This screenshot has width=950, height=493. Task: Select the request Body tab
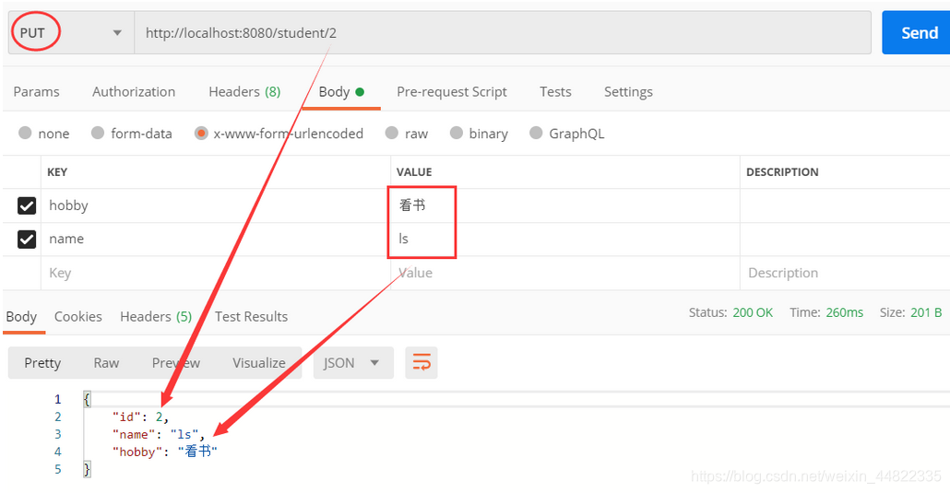[341, 91]
